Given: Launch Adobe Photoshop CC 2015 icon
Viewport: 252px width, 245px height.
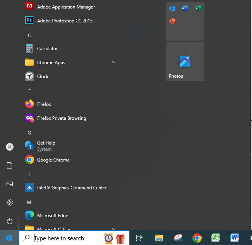Looking at the screenshot, I should coord(29,20).
